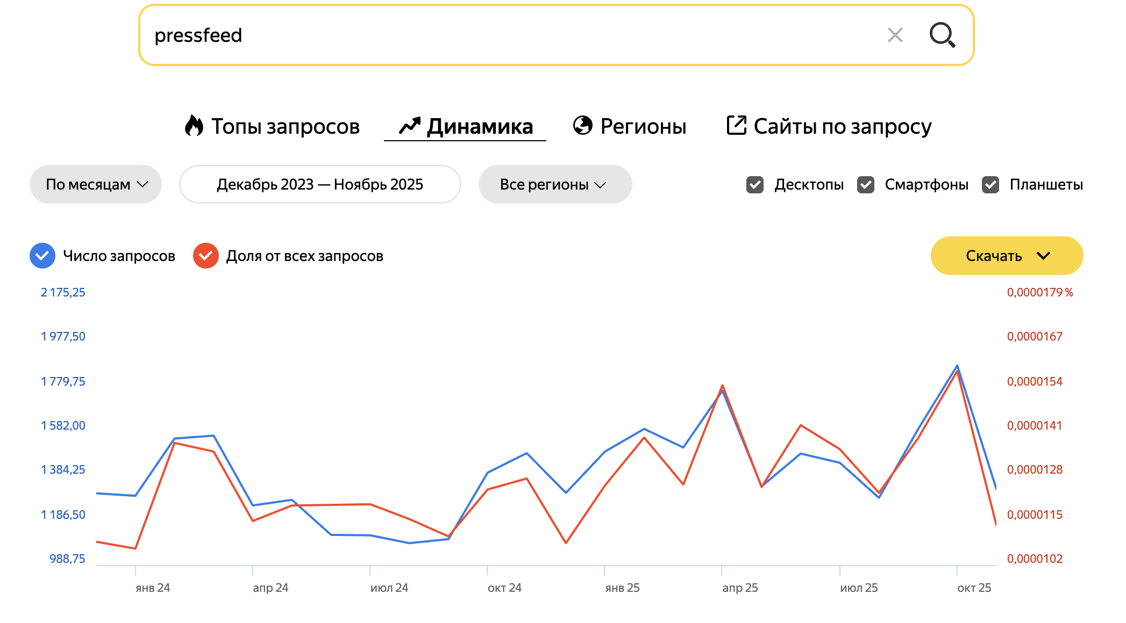Image resolution: width=1126 pixels, height=623 pixels.
Task: Open the Скачать download dropdown
Action: pos(1006,256)
